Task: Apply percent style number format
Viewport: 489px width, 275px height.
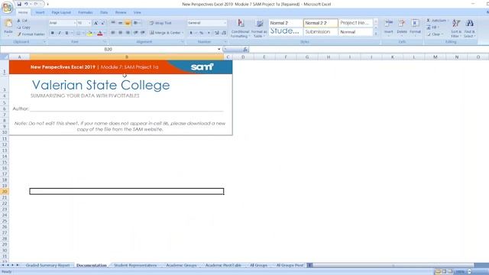Action: [202, 33]
